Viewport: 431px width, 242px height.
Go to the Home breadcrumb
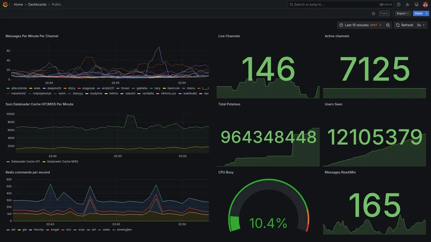tap(18, 4)
